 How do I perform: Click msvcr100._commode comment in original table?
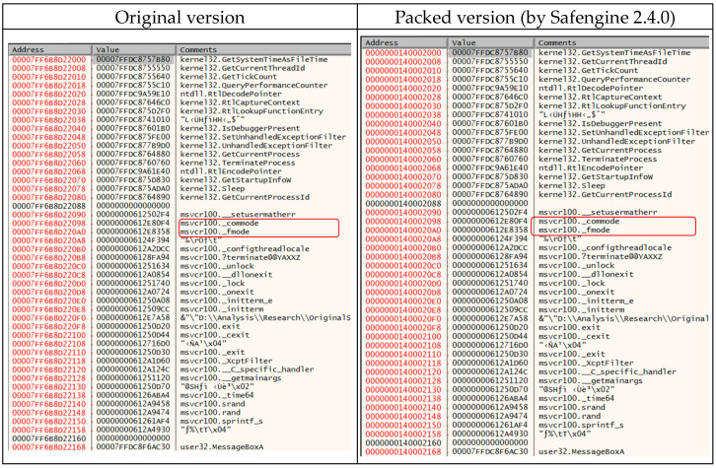click(x=219, y=223)
